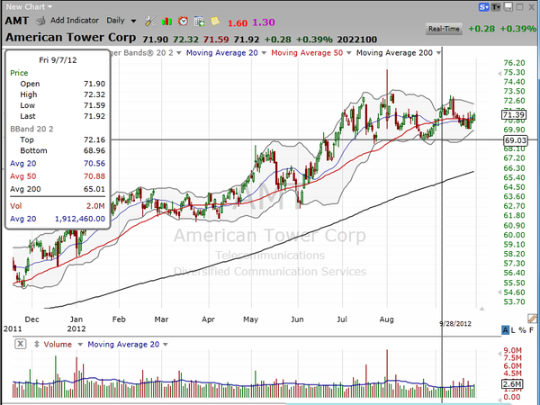Click the 2.6M volume scale marker
The width and height of the screenshot is (540, 405).
coord(512,384)
